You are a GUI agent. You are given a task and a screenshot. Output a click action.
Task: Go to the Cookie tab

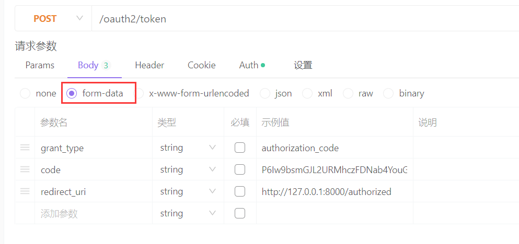202,65
